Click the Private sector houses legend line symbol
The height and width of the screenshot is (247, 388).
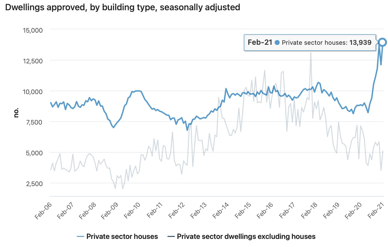click(81, 237)
